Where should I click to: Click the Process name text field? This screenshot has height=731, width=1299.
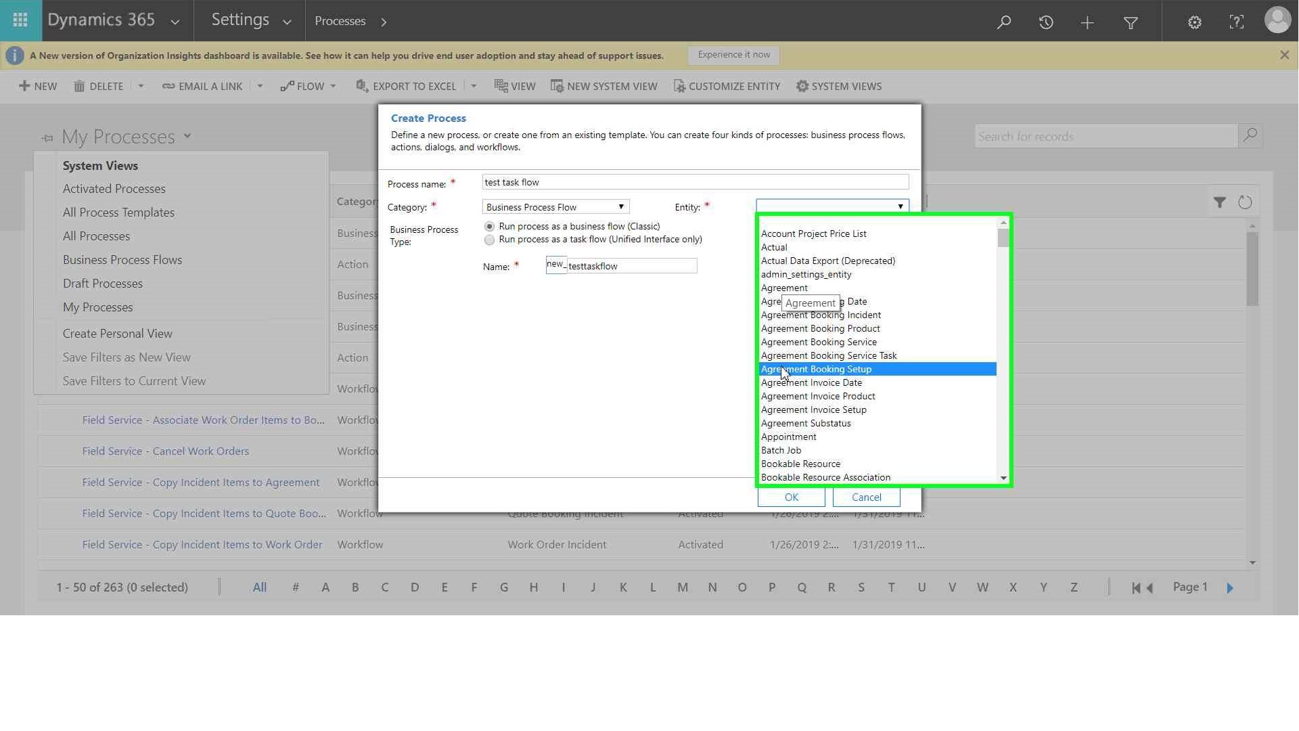695,182
